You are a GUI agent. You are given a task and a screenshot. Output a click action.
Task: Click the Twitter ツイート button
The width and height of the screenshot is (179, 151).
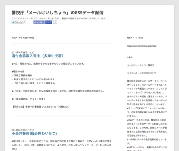pyautogui.click(x=17, y=22)
